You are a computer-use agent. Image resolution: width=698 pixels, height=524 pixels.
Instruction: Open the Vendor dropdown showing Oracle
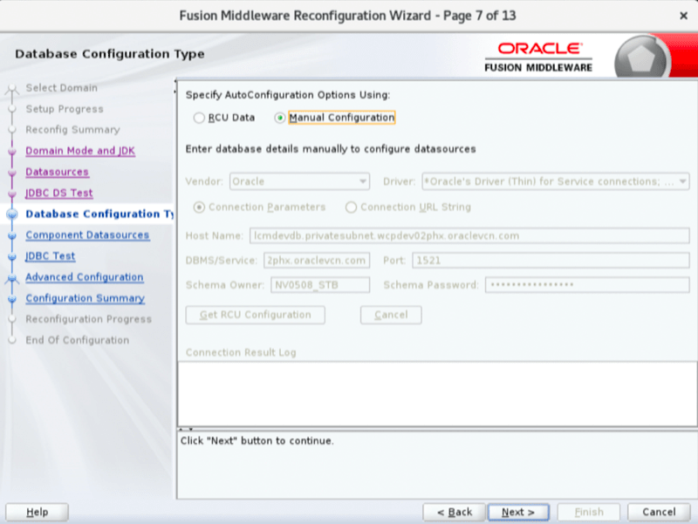point(299,181)
